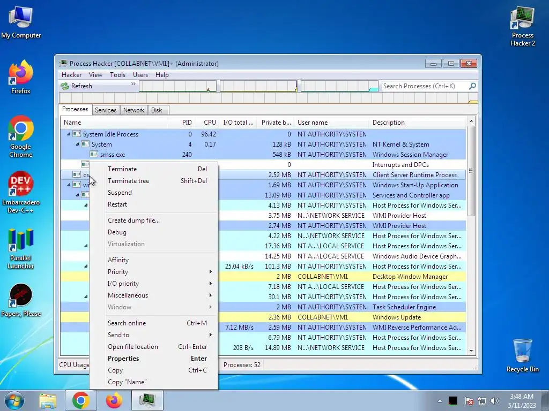Open the Windows Start button
This screenshot has width=549, height=411.
[14, 400]
